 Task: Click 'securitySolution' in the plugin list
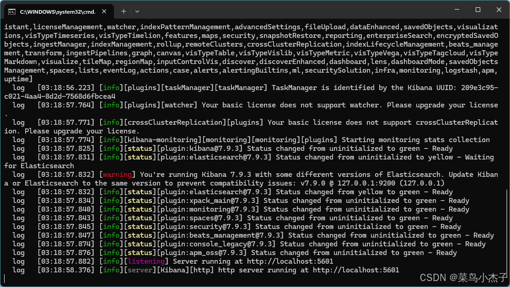[x=337, y=70]
